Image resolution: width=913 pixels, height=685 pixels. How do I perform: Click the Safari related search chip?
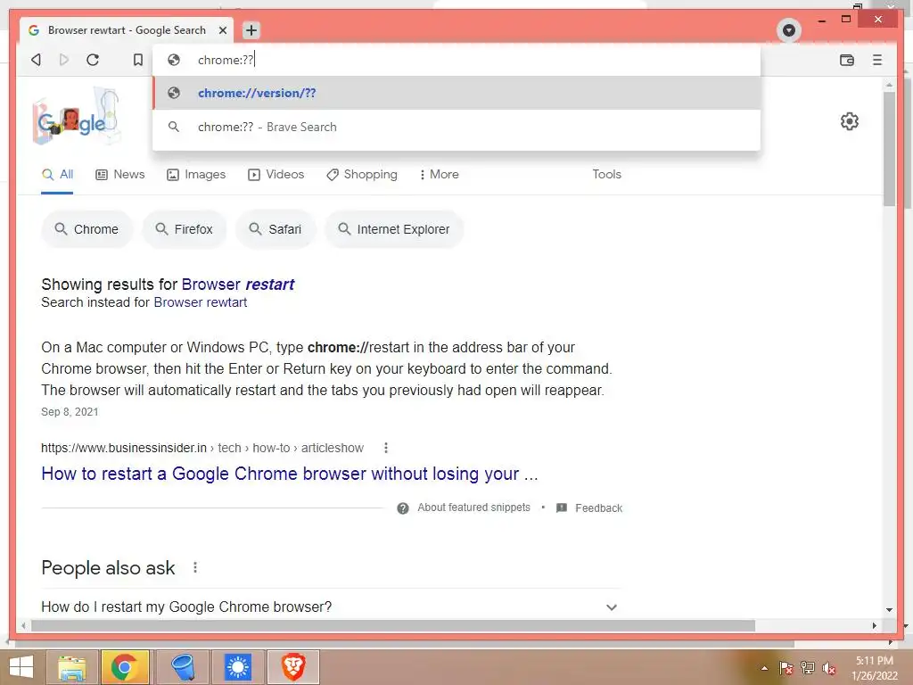[x=276, y=229]
